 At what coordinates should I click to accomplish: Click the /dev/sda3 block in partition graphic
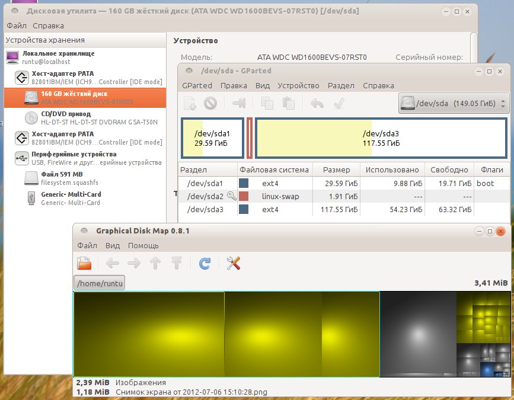coord(381,138)
